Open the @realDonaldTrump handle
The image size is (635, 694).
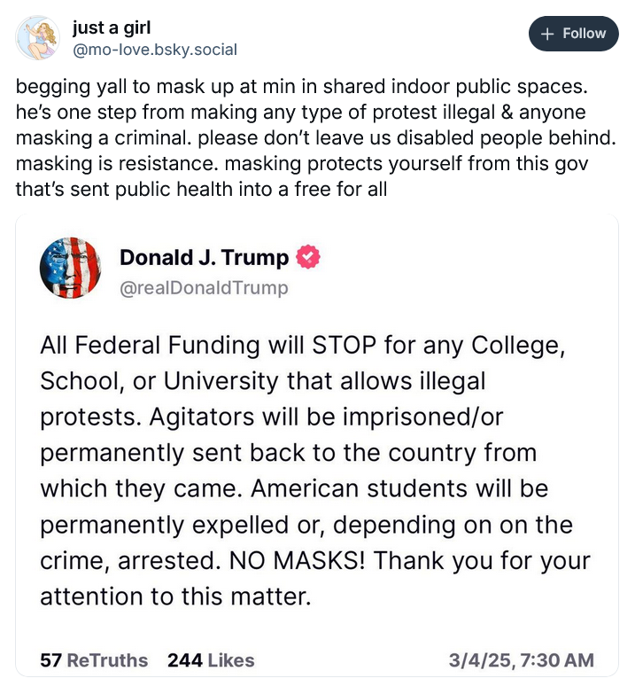[204, 288]
